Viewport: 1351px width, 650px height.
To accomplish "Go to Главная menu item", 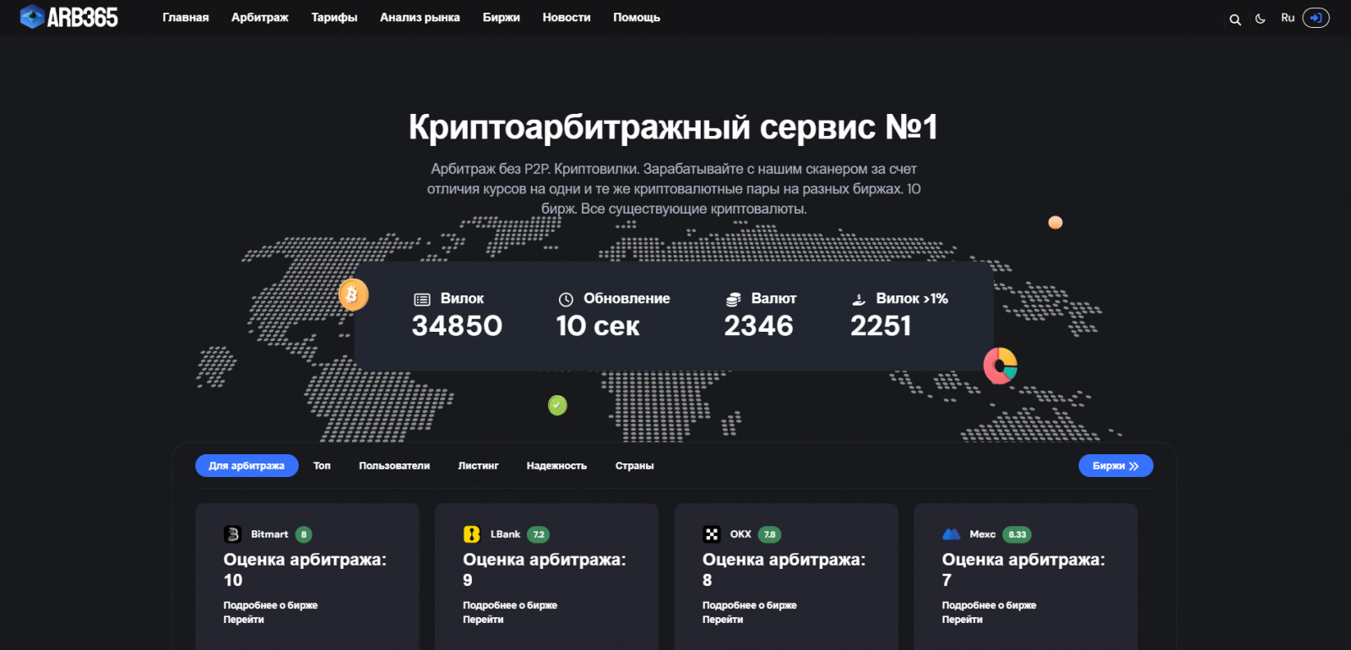I will [186, 18].
